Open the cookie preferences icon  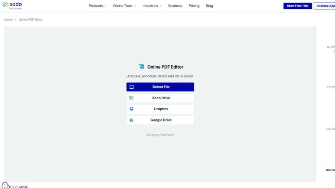point(5,185)
